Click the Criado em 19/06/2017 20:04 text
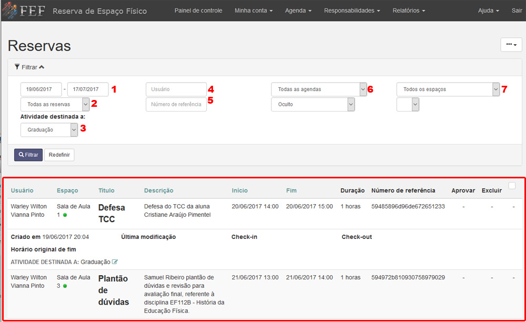The height and width of the screenshot is (322, 526). (49, 237)
